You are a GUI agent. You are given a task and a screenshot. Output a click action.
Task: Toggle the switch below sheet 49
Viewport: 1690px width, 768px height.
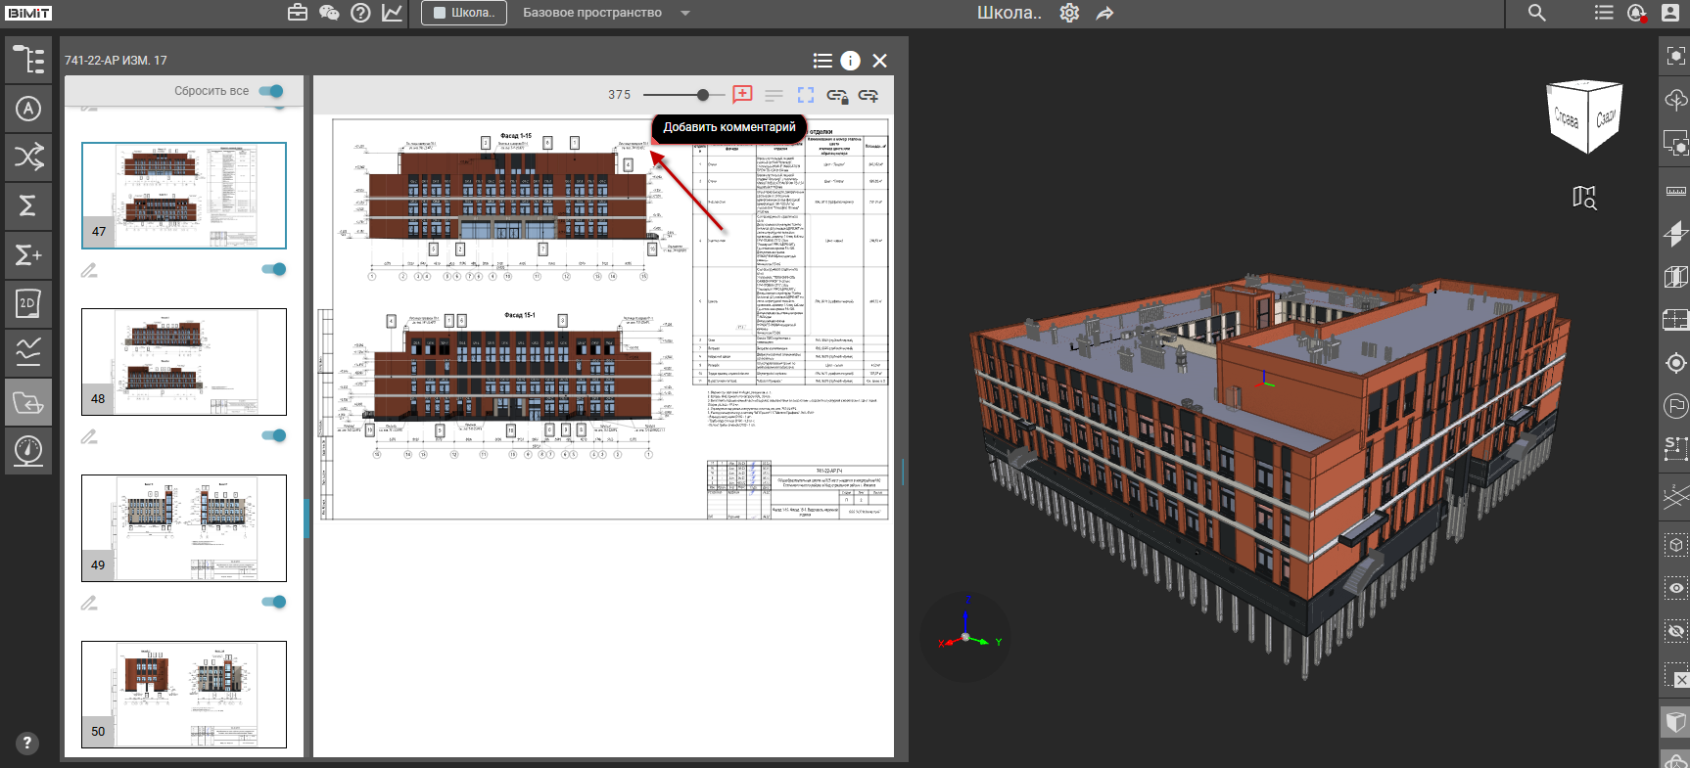(274, 602)
